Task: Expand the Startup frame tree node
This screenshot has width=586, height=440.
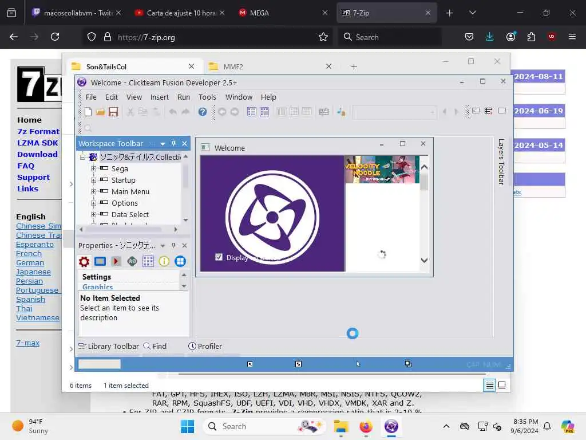Action: 93,180
